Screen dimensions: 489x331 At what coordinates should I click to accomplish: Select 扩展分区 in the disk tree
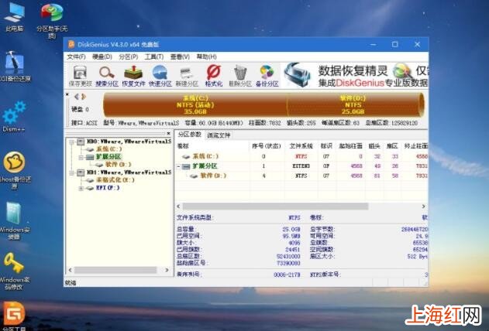click(x=108, y=157)
